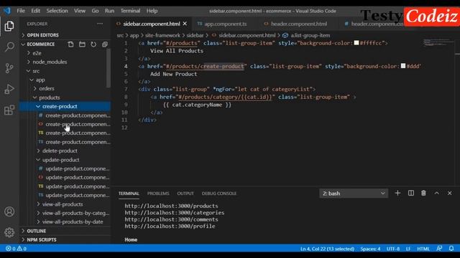Open the Manage gear icon
Screen dimensions: 460x258
(9, 232)
